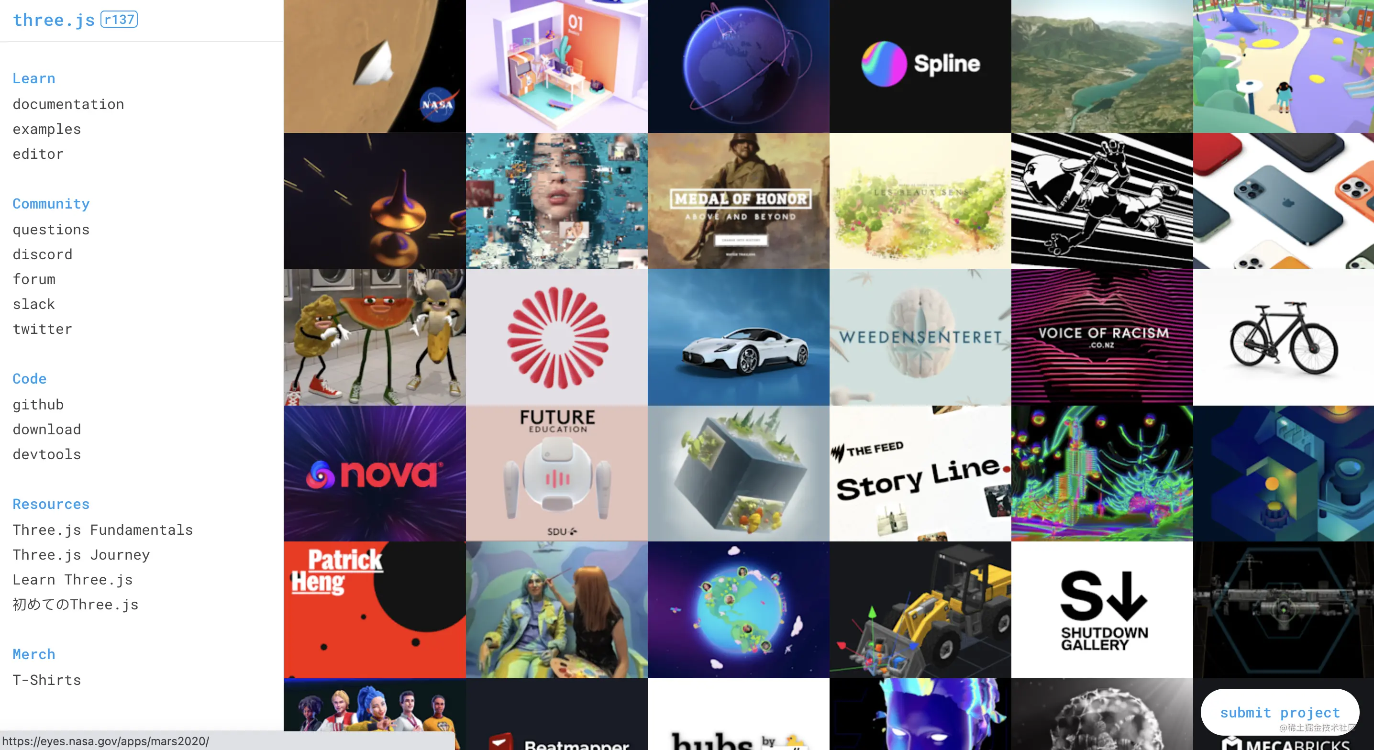This screenshot has height=750, width=1374.
Task: Click the Voice of Racism project thumbnail
Action: [1102, 336]
